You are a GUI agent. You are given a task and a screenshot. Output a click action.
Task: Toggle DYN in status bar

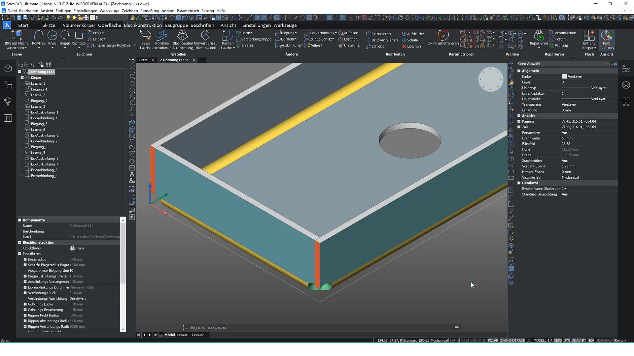point(567,340)
